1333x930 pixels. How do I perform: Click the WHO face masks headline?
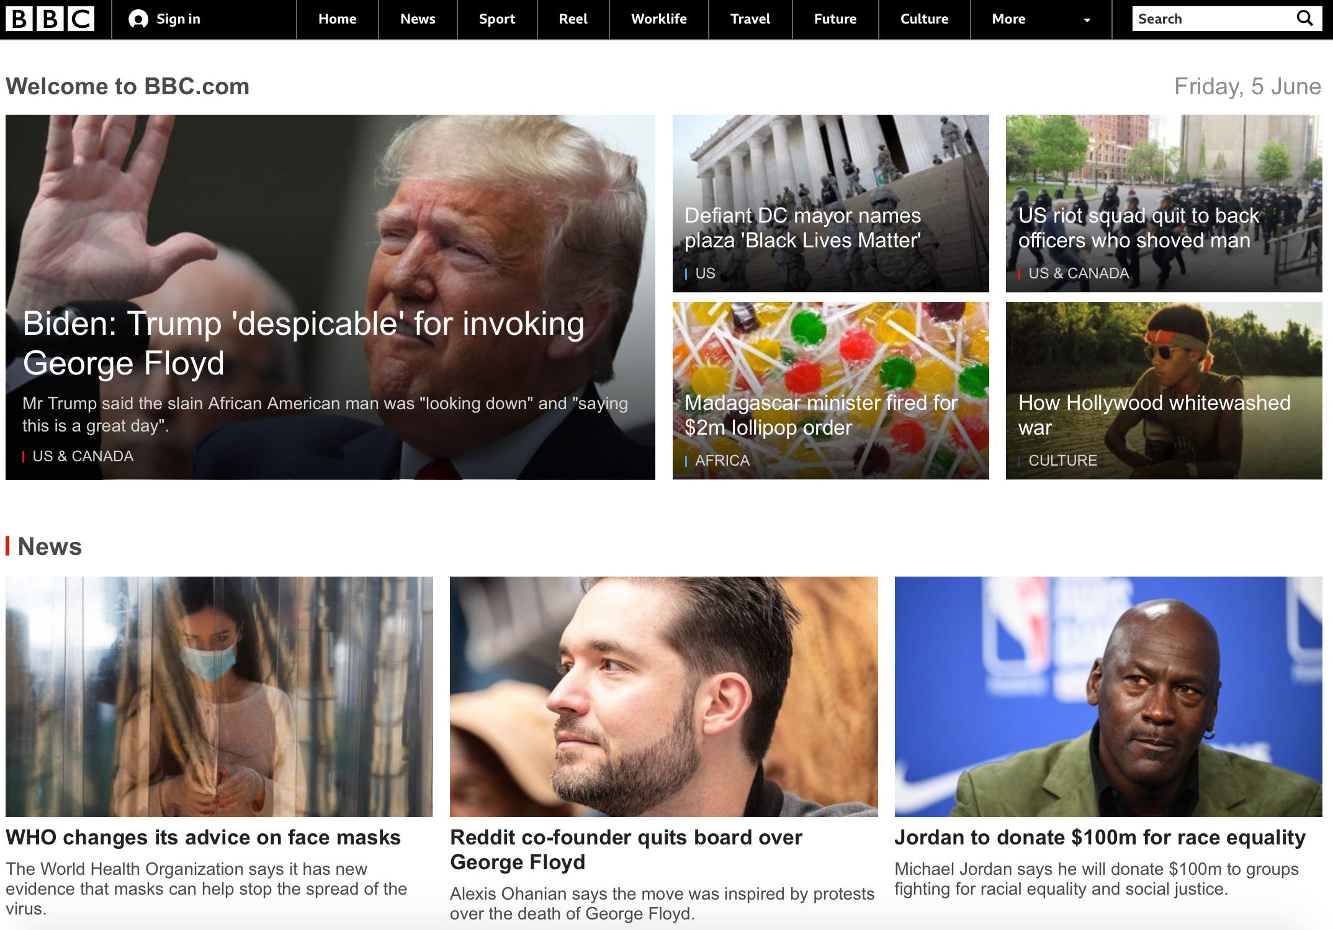(x=203, y=838)
